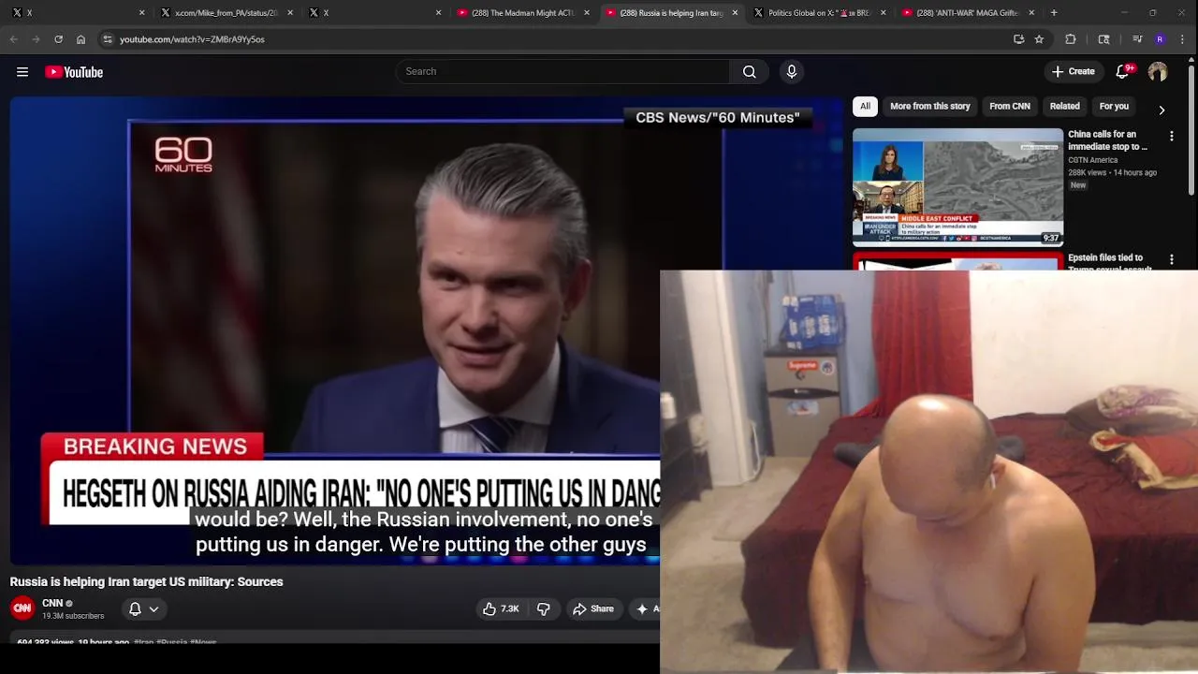Click the video title text
Screen dimensions: 1198x674
click(146, 581)
